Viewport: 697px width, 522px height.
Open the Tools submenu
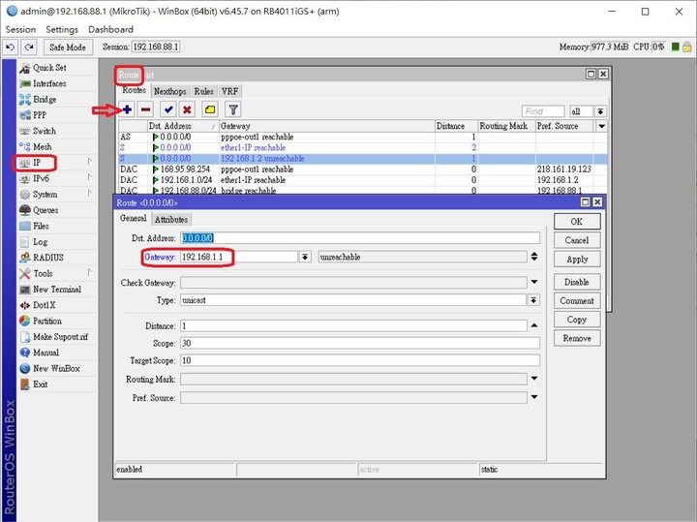43,273
